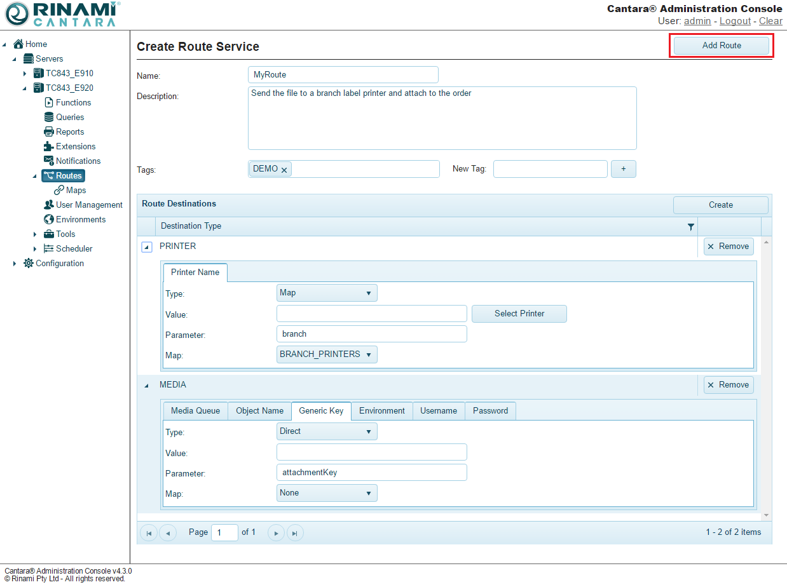Click the Queries database icon in sidebar
Screen dimensions: 787x587
[49, 117]
